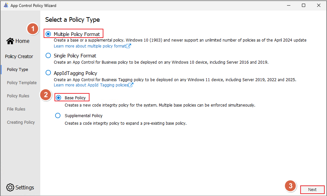The image size is (327, 196).
Task: Click the Settings gear icon
Action: tap(10, 187)
